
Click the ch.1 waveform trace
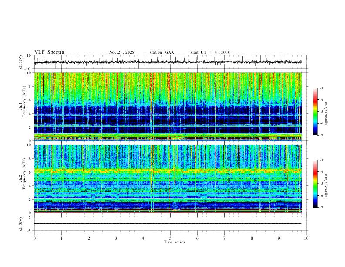168,62
